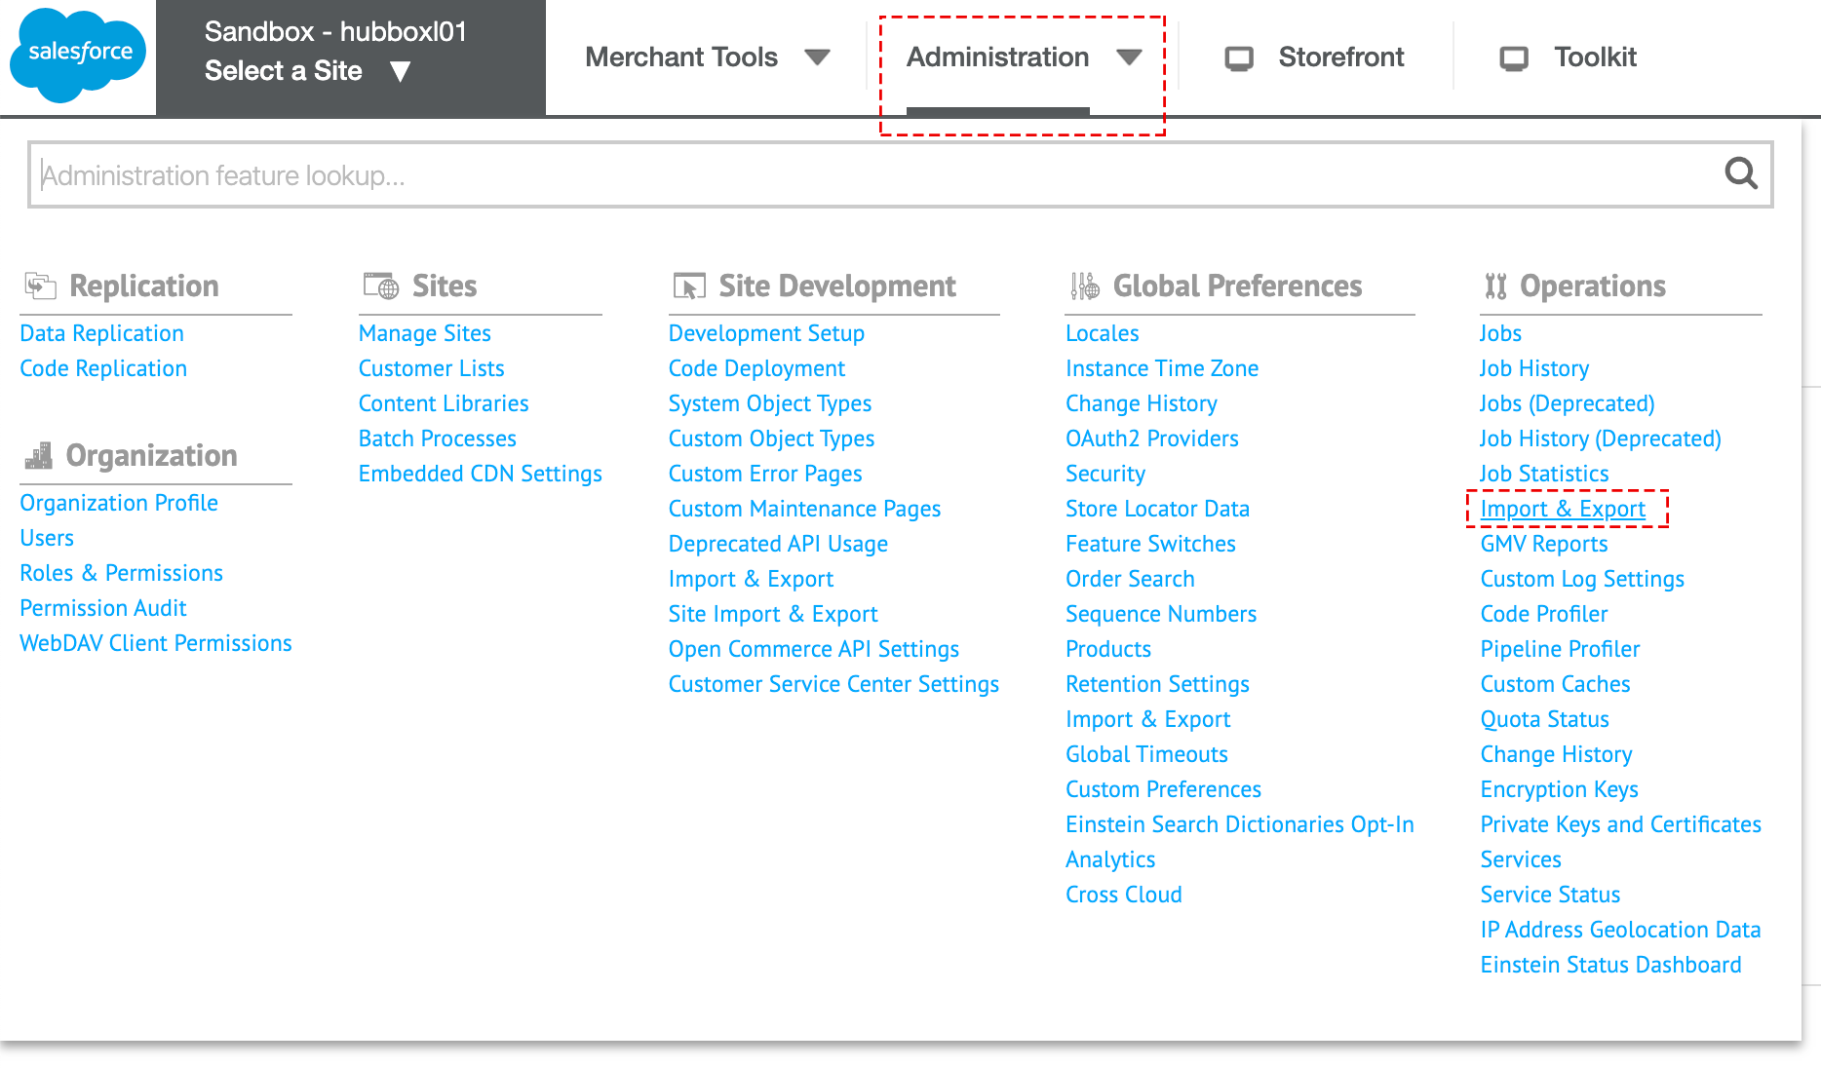Click the Global Preferences sliders icon
Viewport: 1821px width, 1068px height.
tap(1084, 286)
